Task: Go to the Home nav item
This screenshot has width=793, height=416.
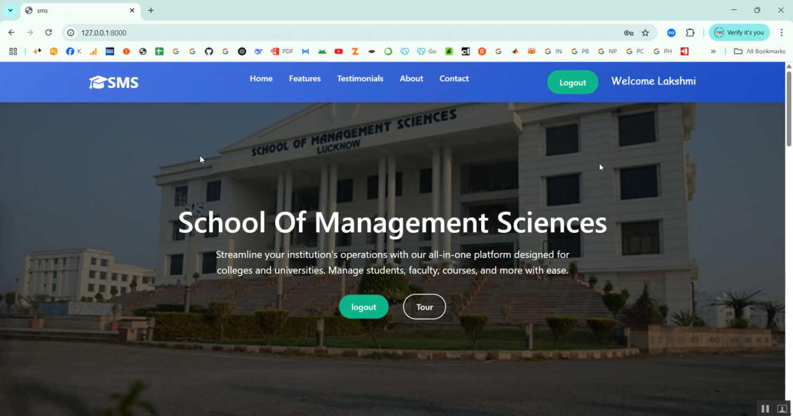Action: (x=261, y=79)
